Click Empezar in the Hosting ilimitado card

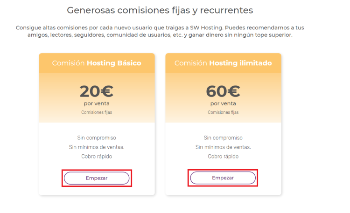[223, 178]
